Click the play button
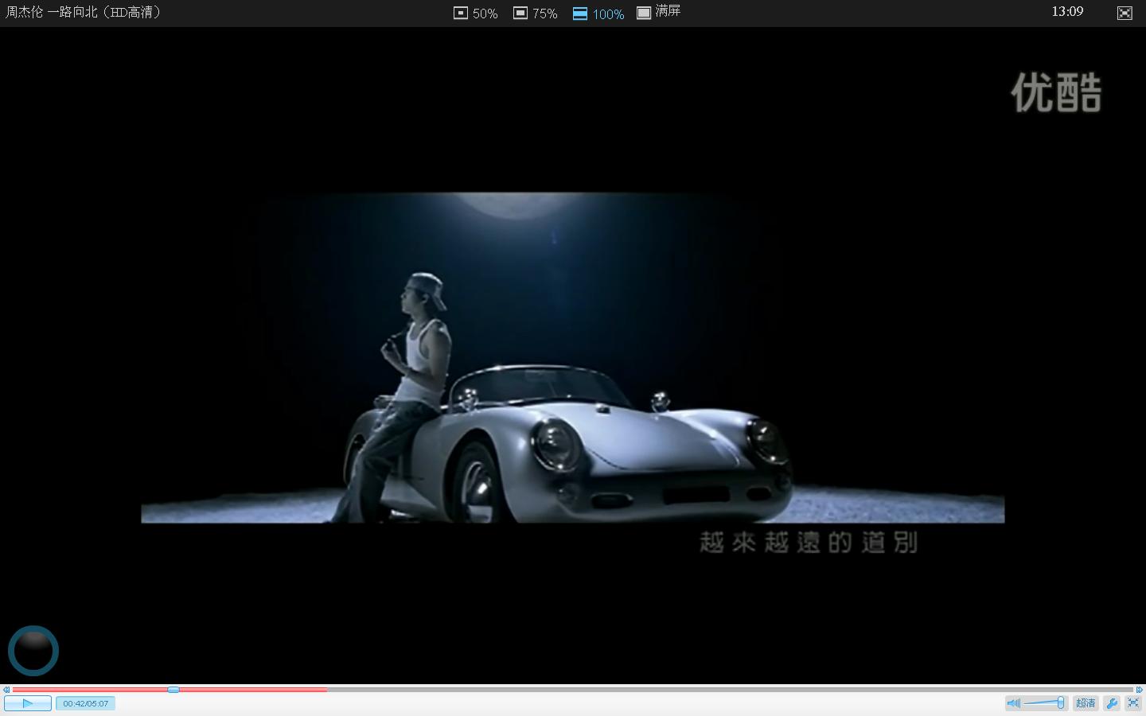The image size is (1146, 716). point(28,703)
